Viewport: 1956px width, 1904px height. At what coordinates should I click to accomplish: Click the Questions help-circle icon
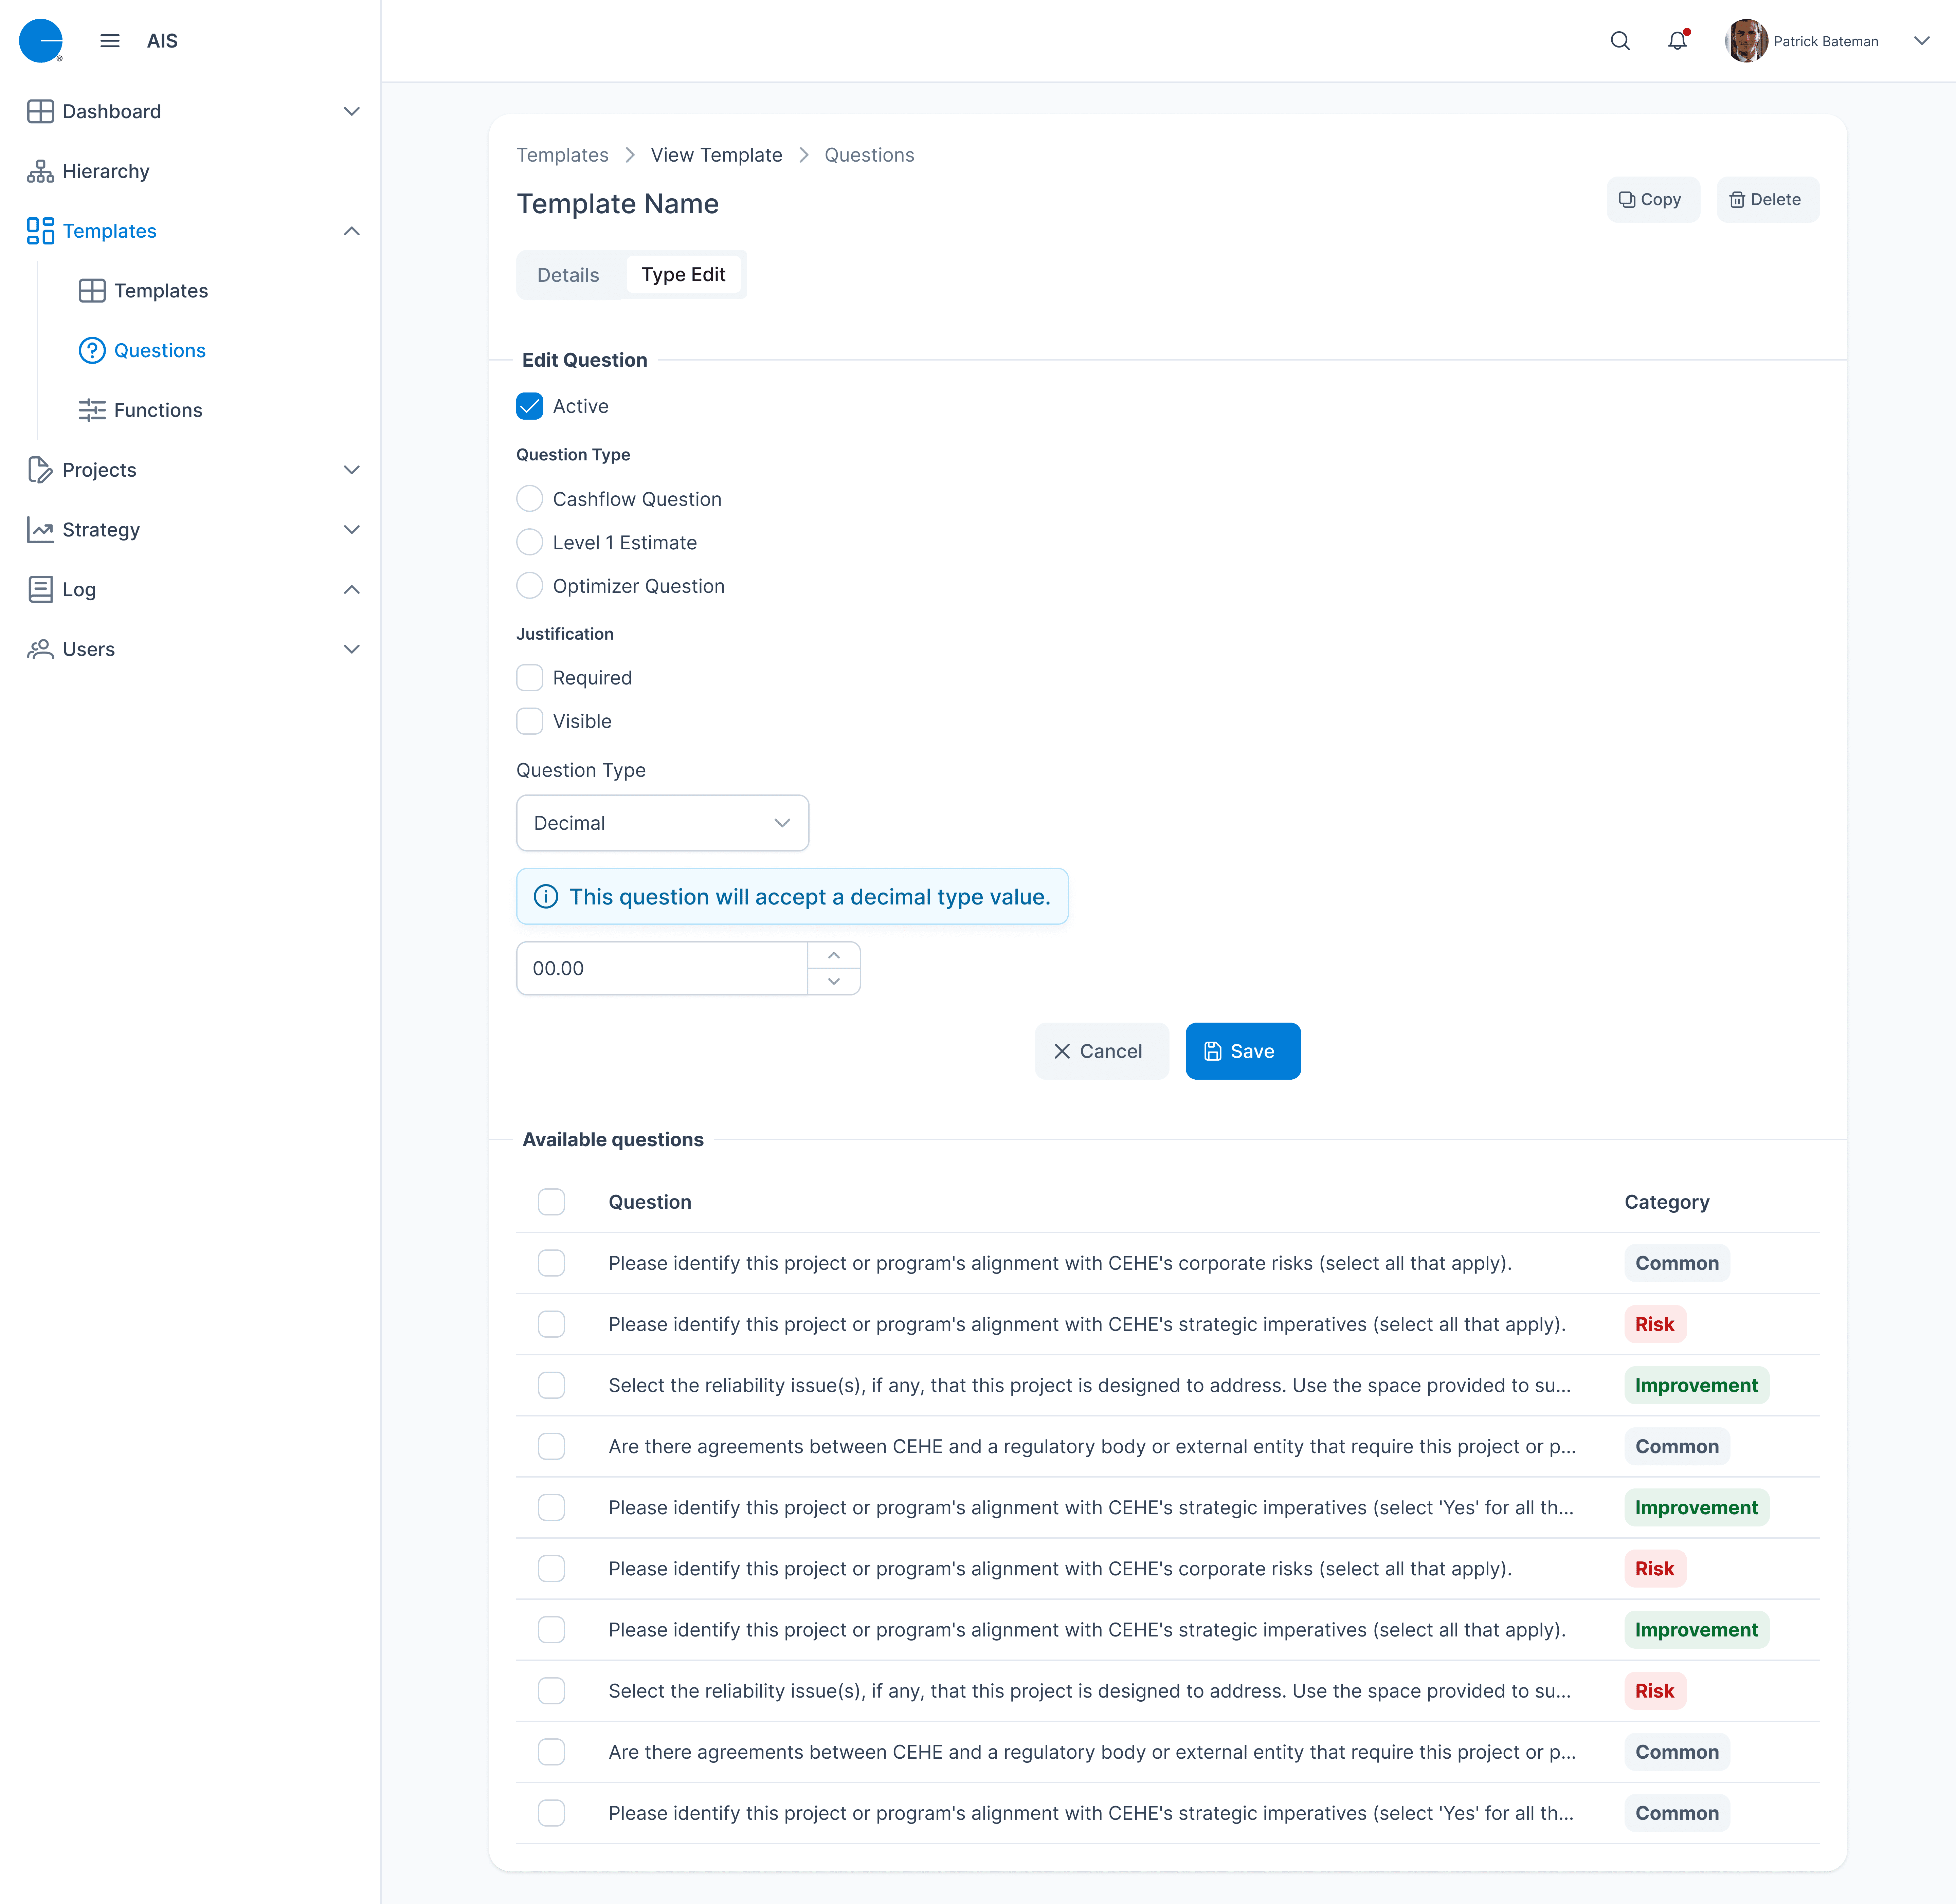pos(92,350)
